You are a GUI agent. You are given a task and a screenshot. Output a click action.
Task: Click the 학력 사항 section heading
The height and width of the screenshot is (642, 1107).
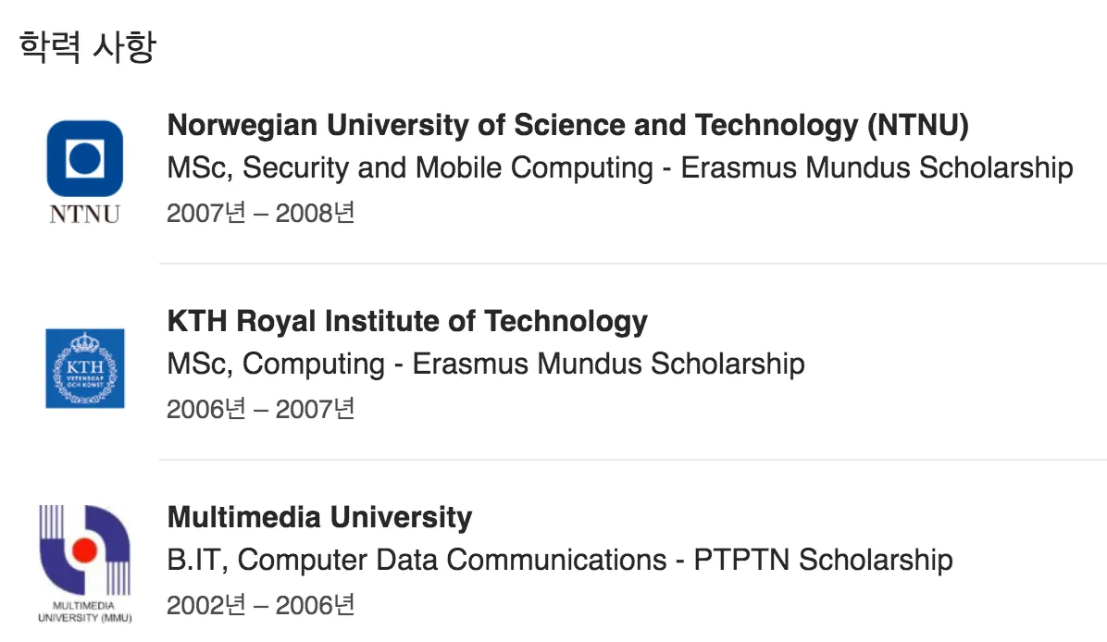point(87,47)
